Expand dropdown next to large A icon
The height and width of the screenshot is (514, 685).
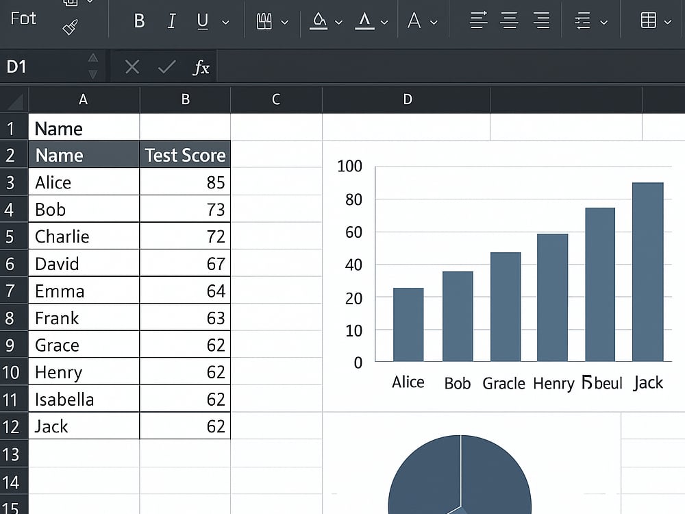click(x=434, y=23)
